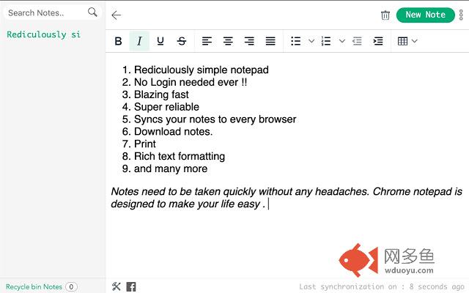Toggle strikethrough formatting

point(182,41)
